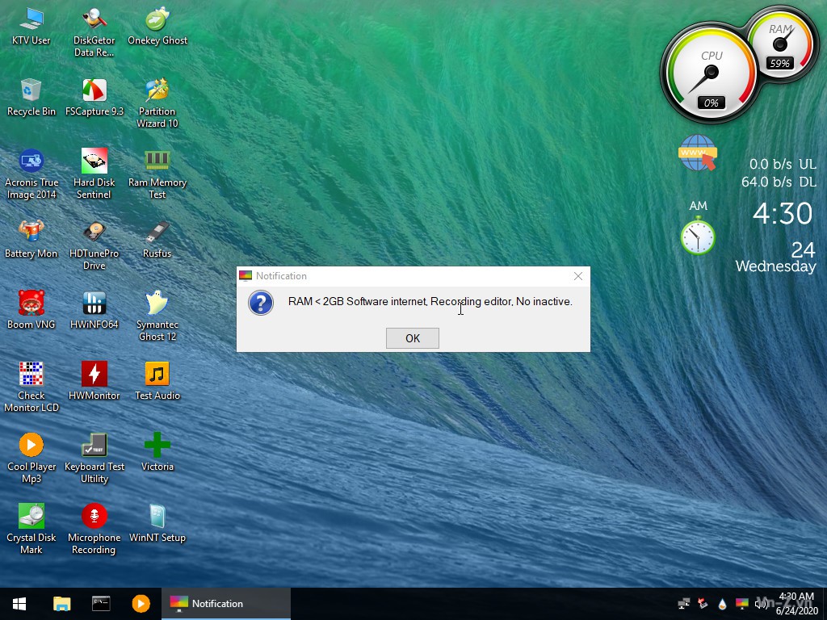Click OK in the Notification dialog

412,338
